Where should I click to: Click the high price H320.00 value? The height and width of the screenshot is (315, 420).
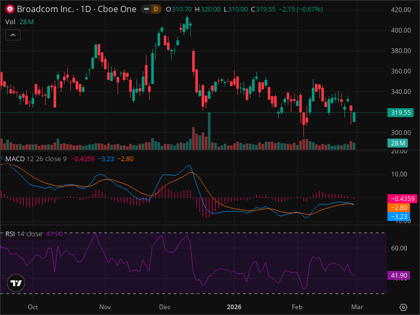(x=207, y=9)
